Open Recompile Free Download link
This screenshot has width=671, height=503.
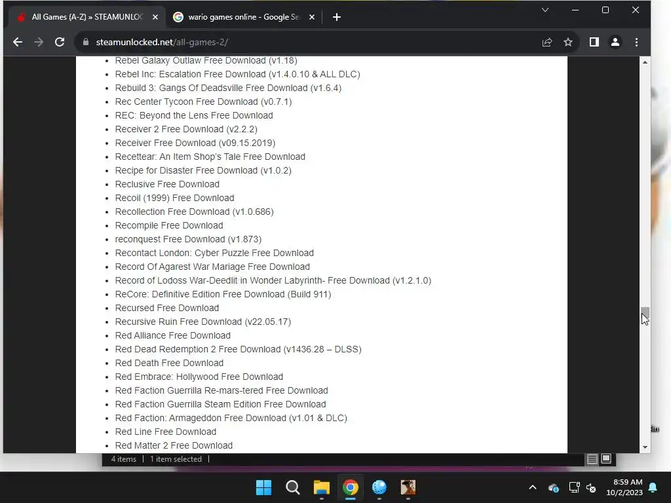pyautogui.click(x=169, y=225)
